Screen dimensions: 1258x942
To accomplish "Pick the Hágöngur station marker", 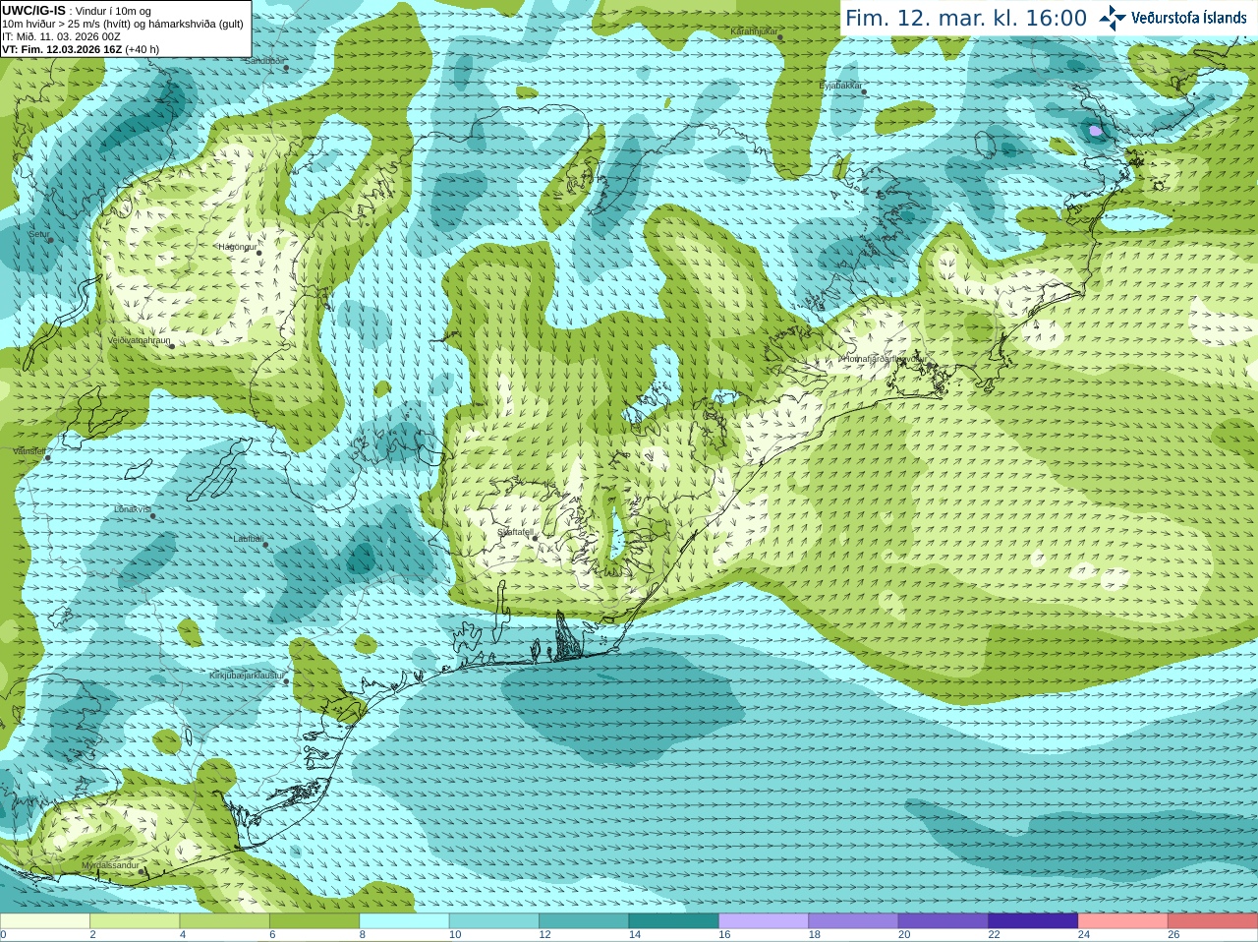I will coord(259,253).
